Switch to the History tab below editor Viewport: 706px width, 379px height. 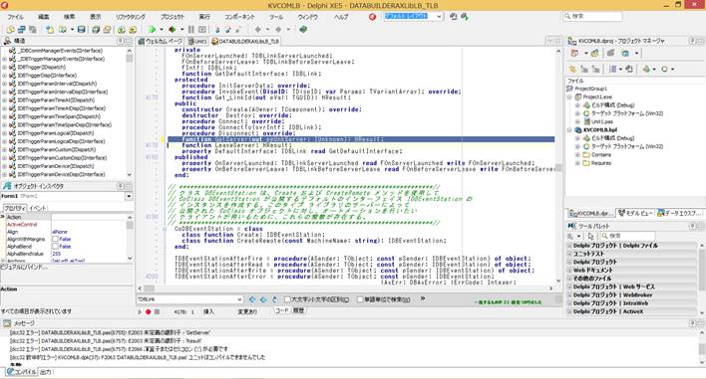click(x=298, y=310)
